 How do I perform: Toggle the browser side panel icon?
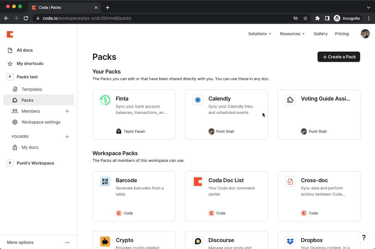[x=327, y=18]
